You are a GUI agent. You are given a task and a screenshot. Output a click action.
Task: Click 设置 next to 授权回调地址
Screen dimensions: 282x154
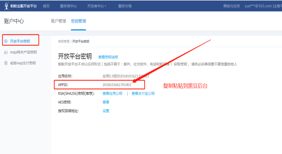(x=106, y=111)
